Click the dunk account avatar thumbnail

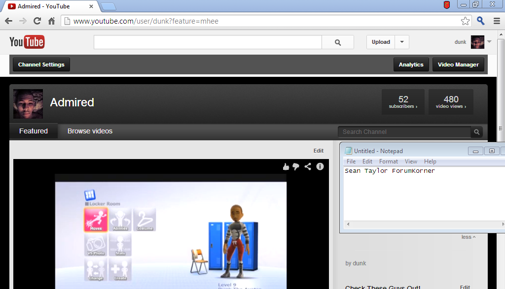click(x=477, y=42)
